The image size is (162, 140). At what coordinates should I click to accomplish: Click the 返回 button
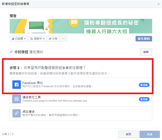[x=128, y=134]
